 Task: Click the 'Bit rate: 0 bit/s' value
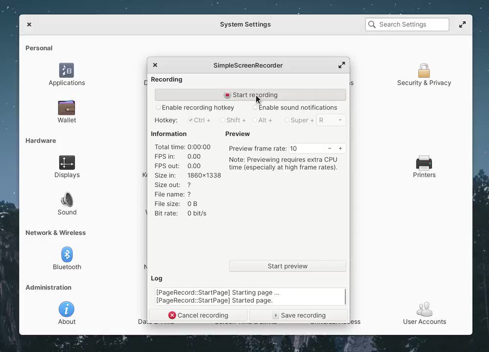click(x=197, y=213)
